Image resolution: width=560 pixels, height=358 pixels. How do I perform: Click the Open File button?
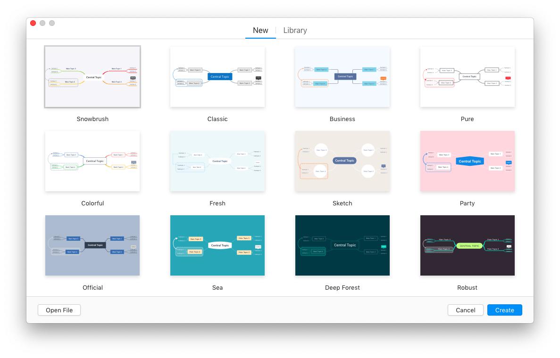[59, 310]
